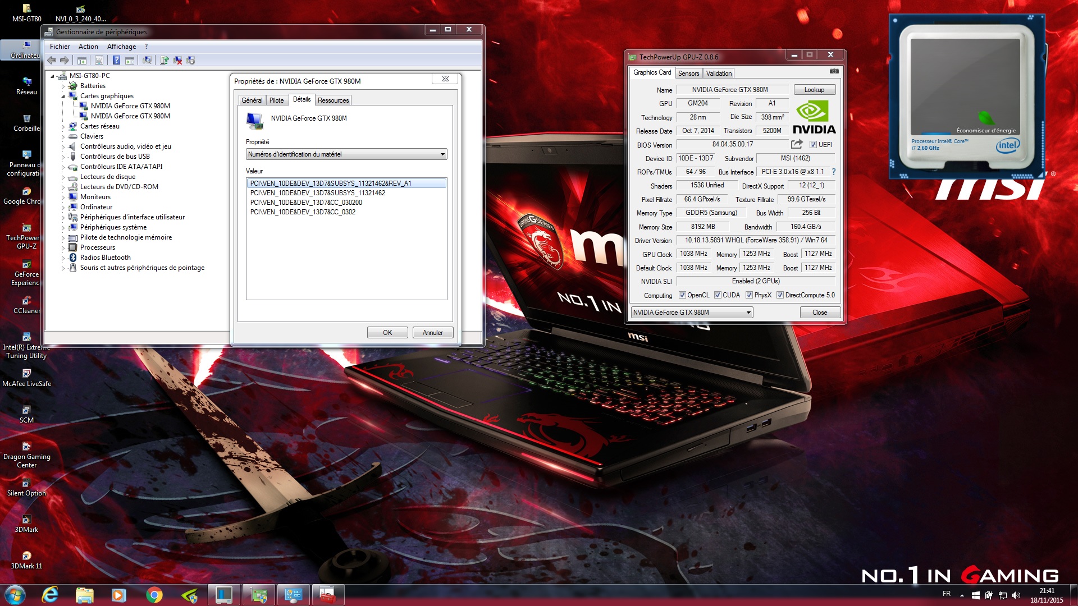Click the Bus Interface question mark in GPU-Z
The height and width of the screenshot is (606, 1078).
[x=833, y=172]
